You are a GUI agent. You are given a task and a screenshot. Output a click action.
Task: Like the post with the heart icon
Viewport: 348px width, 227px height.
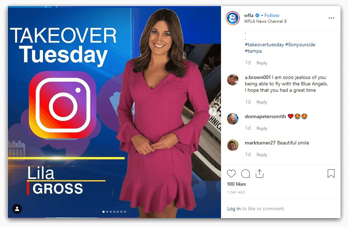pyautogui.click(x=231, y=174)
